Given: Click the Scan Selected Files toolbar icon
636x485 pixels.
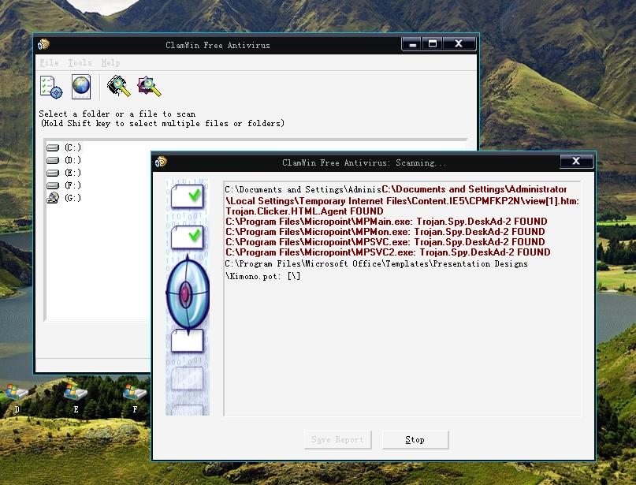Looking at the screenshot, I should pyautogui.click(x=149, y=86).
